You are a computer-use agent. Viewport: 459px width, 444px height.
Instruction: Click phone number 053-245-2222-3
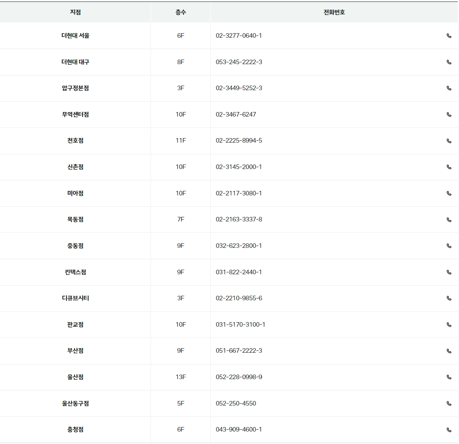tap(239, 62)
